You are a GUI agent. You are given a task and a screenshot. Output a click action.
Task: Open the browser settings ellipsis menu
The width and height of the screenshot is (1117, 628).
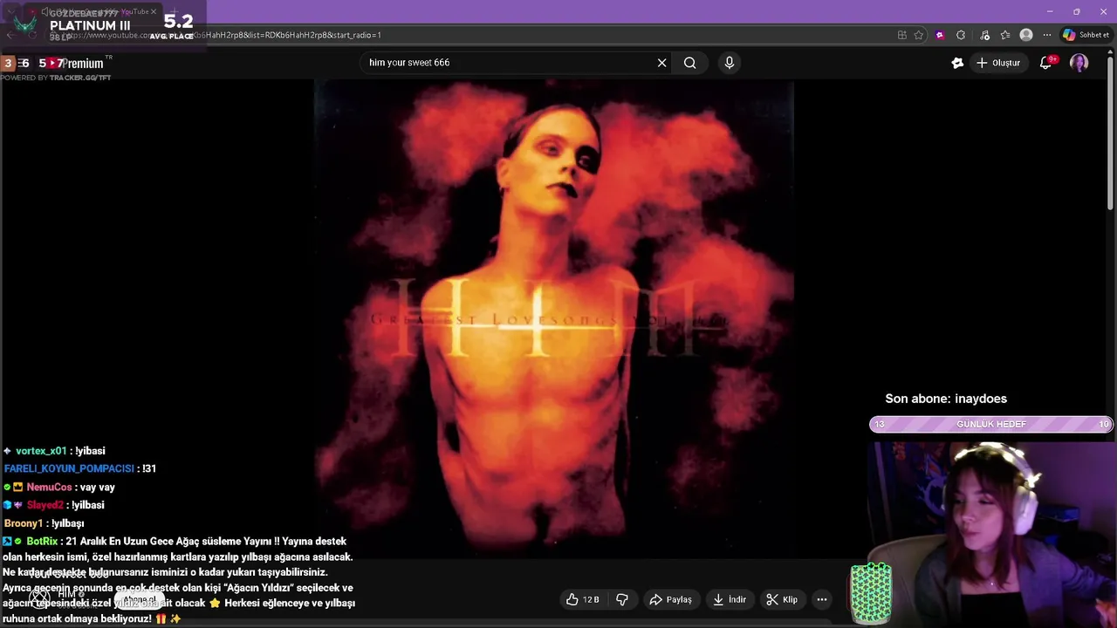coord(1047,35)
